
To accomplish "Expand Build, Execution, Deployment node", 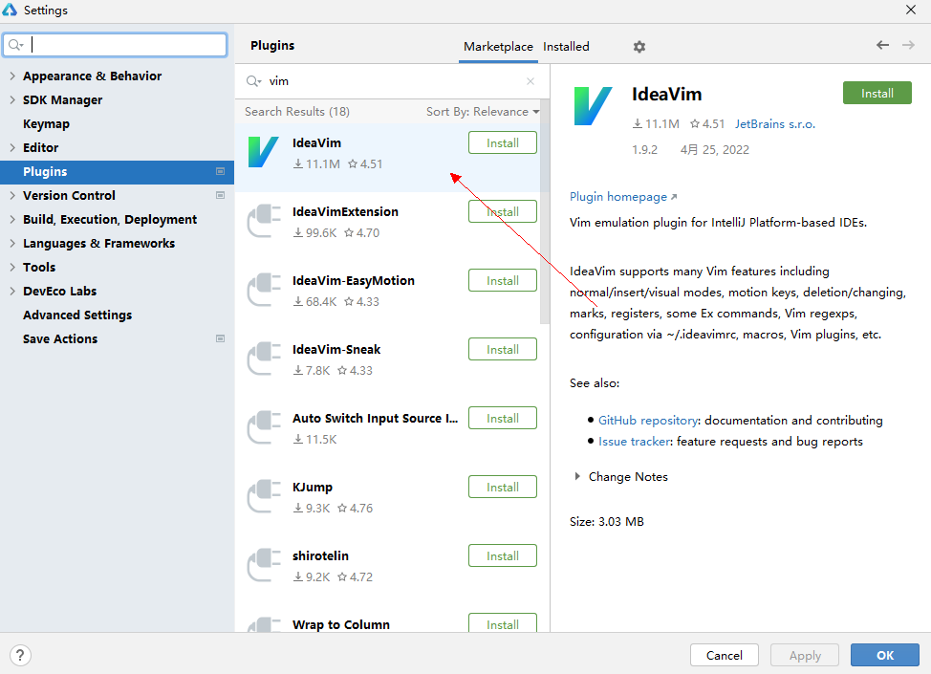I will coord(12,219).
